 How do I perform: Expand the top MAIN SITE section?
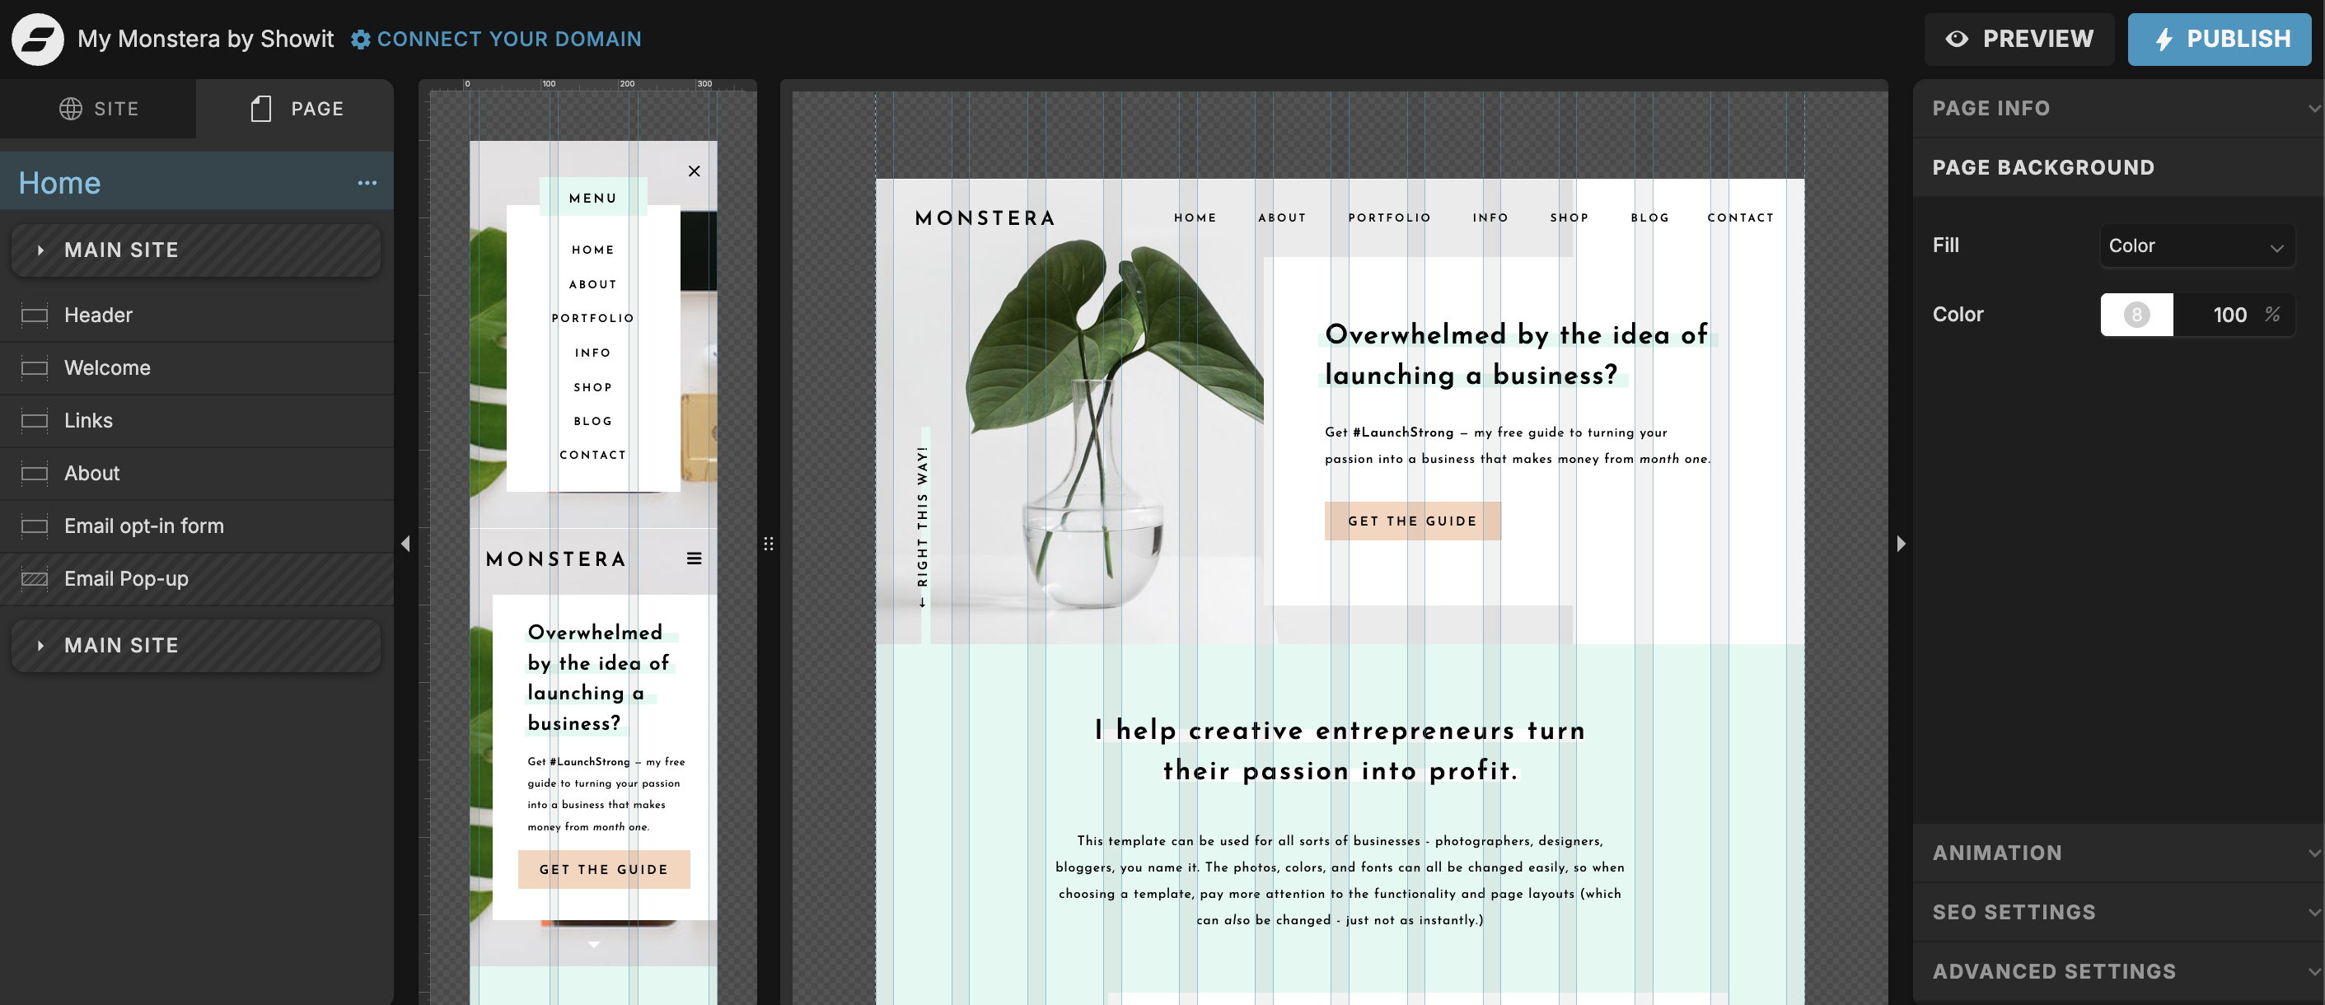coord(40,250)
